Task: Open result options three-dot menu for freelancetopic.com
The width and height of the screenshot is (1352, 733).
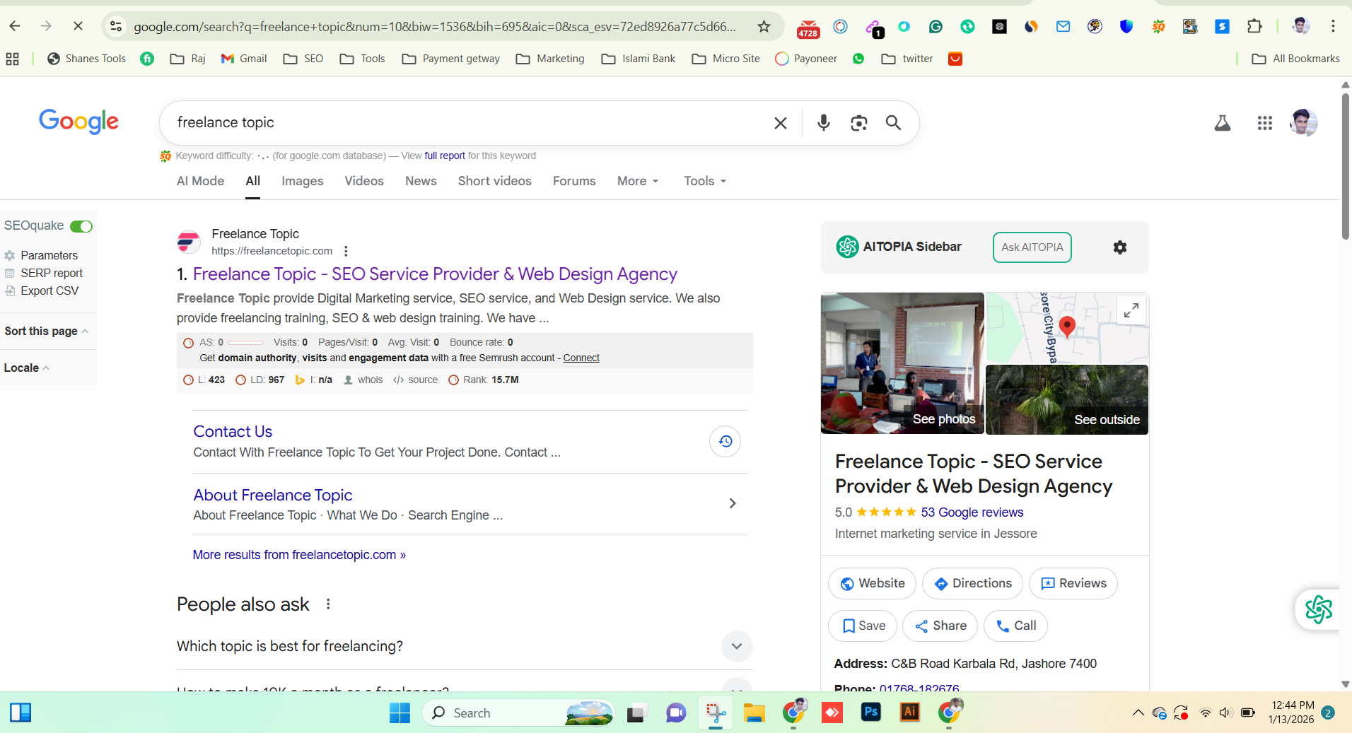Action: pos(346,251)
